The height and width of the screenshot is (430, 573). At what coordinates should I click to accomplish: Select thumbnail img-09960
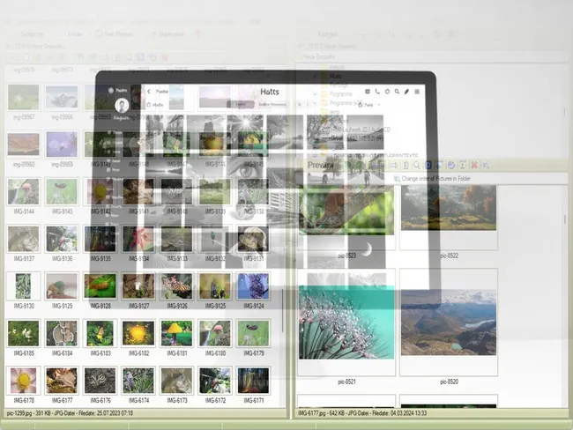(x=24, y=145)
